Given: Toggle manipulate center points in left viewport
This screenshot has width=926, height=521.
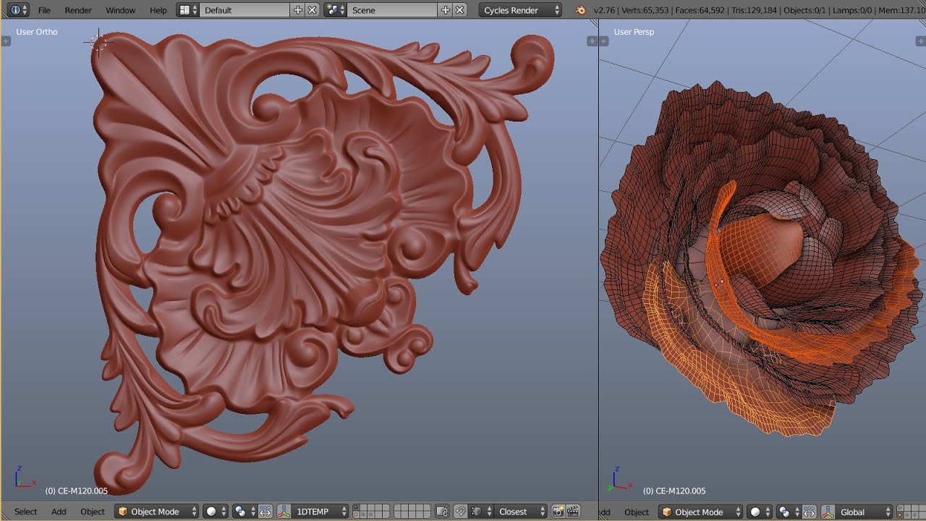Looking at the screenshot, I should click(x=265, y=512).
